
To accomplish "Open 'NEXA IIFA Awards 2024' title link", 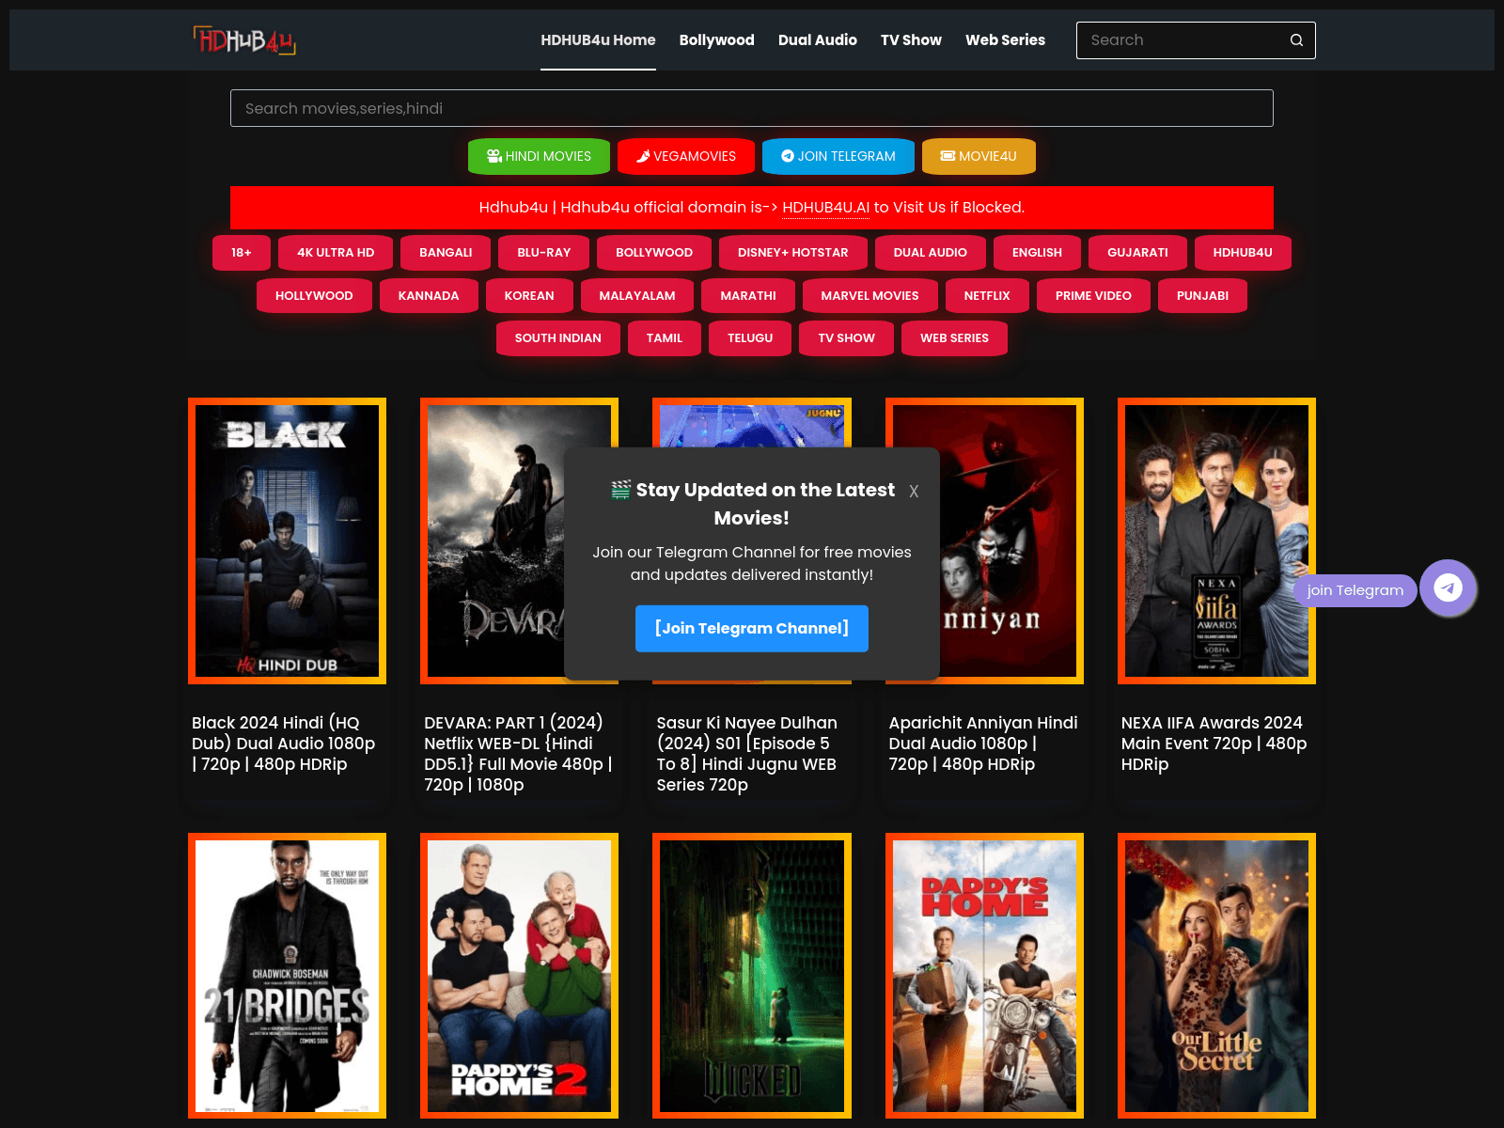I will [1214, 744].
